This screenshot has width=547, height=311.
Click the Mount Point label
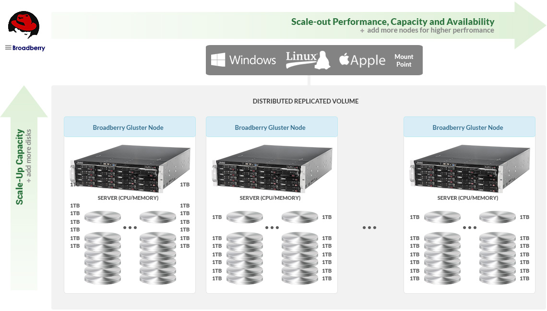404,60
